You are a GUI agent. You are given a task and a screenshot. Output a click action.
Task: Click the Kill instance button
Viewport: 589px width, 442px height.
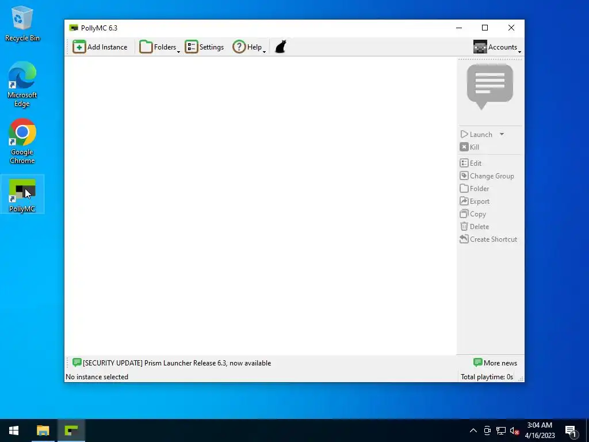(x=469, y=147)
